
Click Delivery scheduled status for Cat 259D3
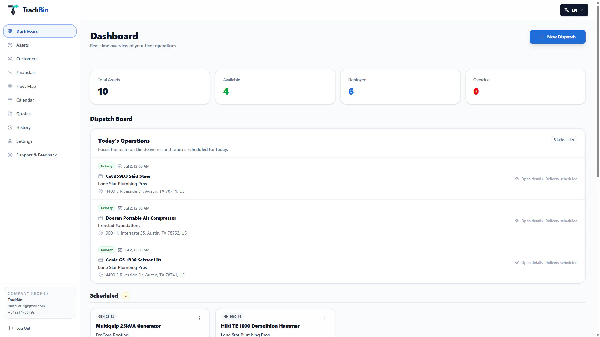pos(561,179)
